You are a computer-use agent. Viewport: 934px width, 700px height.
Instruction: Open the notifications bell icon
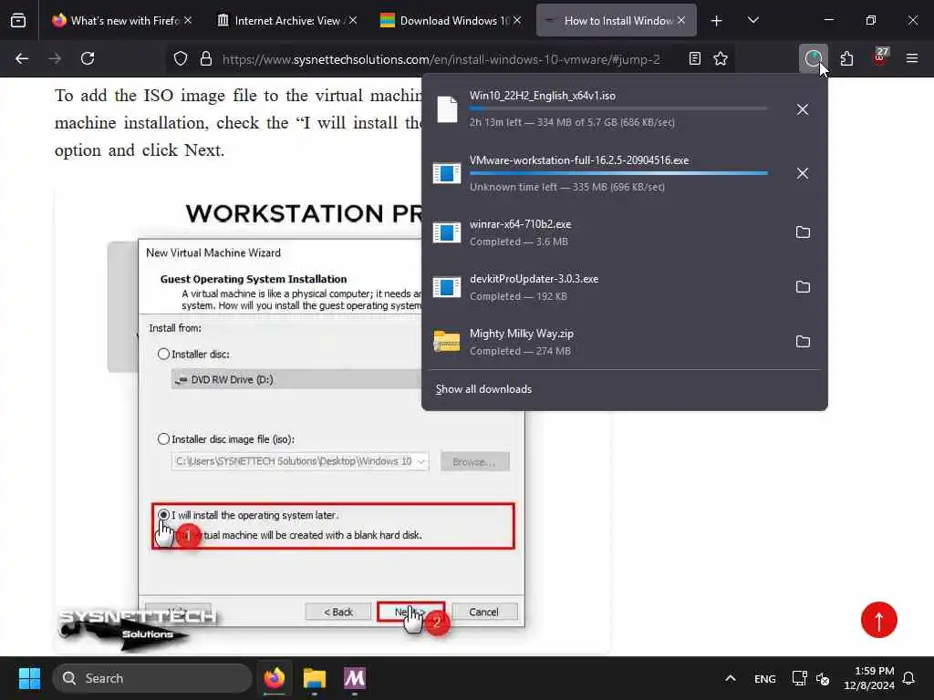(909, 678)
